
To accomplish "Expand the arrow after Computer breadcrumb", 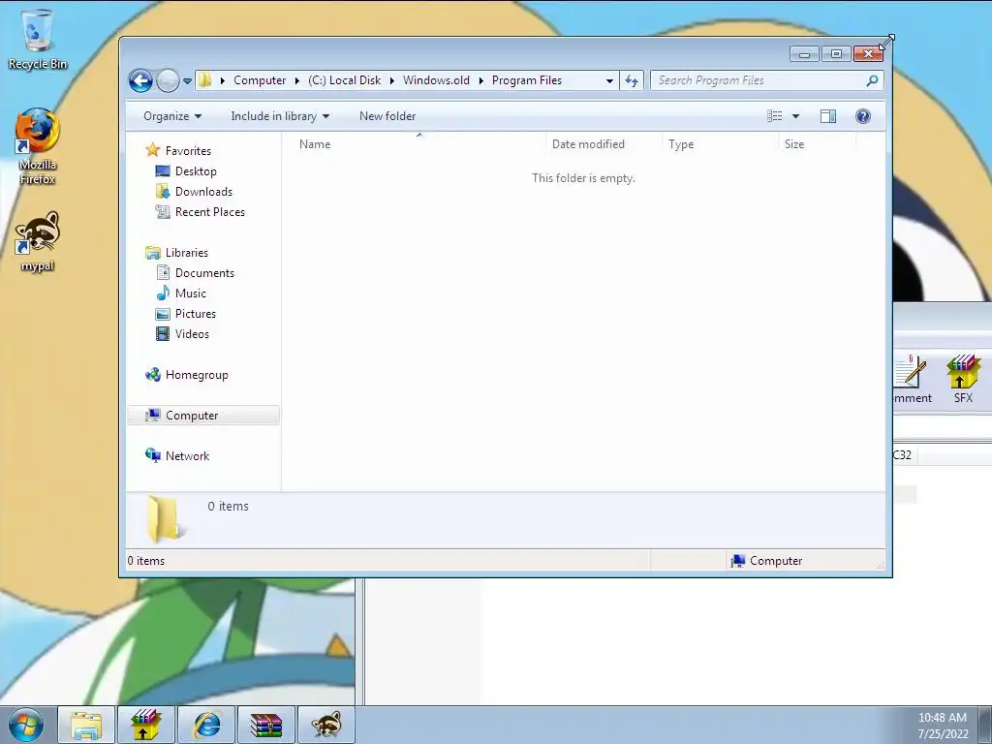I will 296,80.
